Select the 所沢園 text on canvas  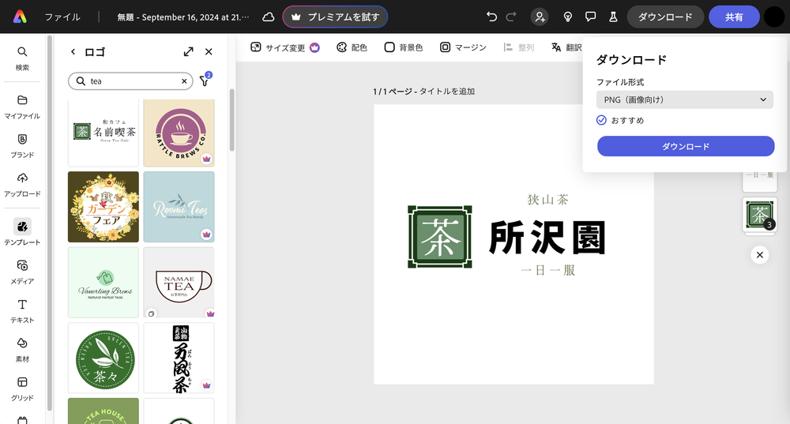pyautogui.click(x=547, y=237)
